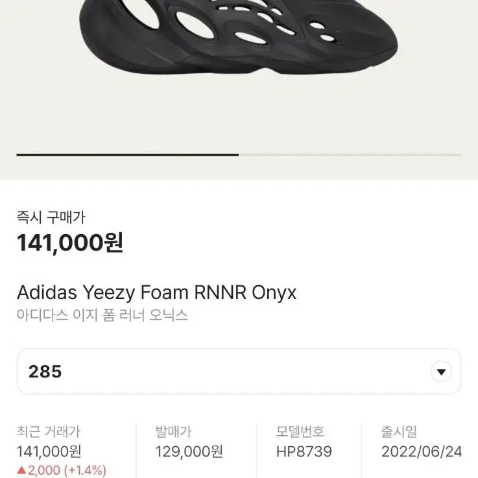Click the 141,000원 instant buy price
The height and width of the screenshot is (478, 478).
tap(70, 243)
